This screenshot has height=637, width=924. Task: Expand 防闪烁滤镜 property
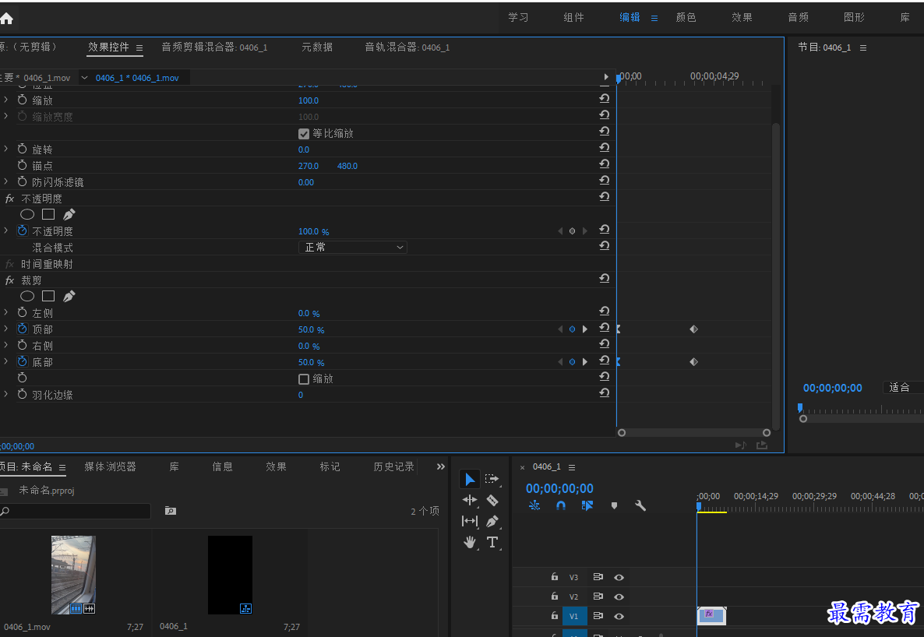[6, 181]
